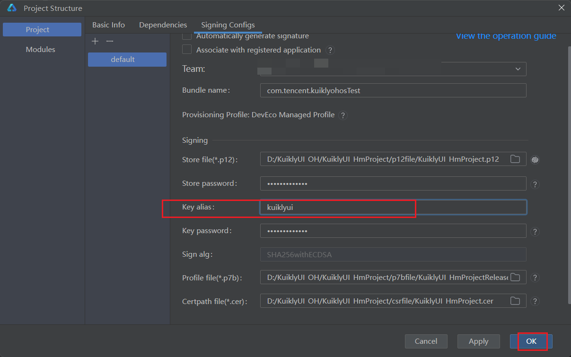Browse for Certpath file (*.cer) folder icon

coord(515,301)
